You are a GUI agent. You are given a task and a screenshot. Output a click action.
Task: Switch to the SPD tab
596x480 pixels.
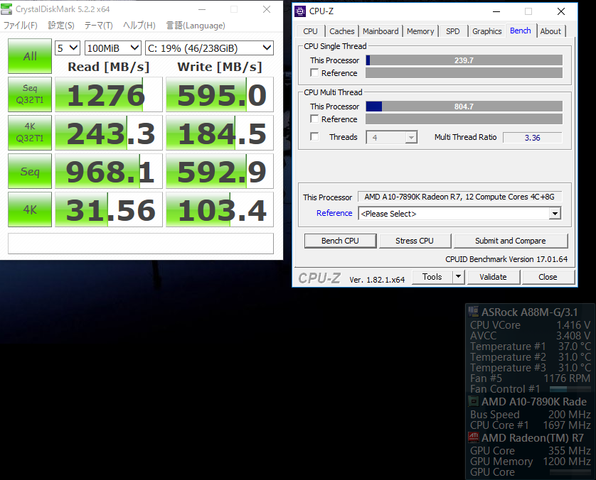pyautogui.click(x=453, y=31)
